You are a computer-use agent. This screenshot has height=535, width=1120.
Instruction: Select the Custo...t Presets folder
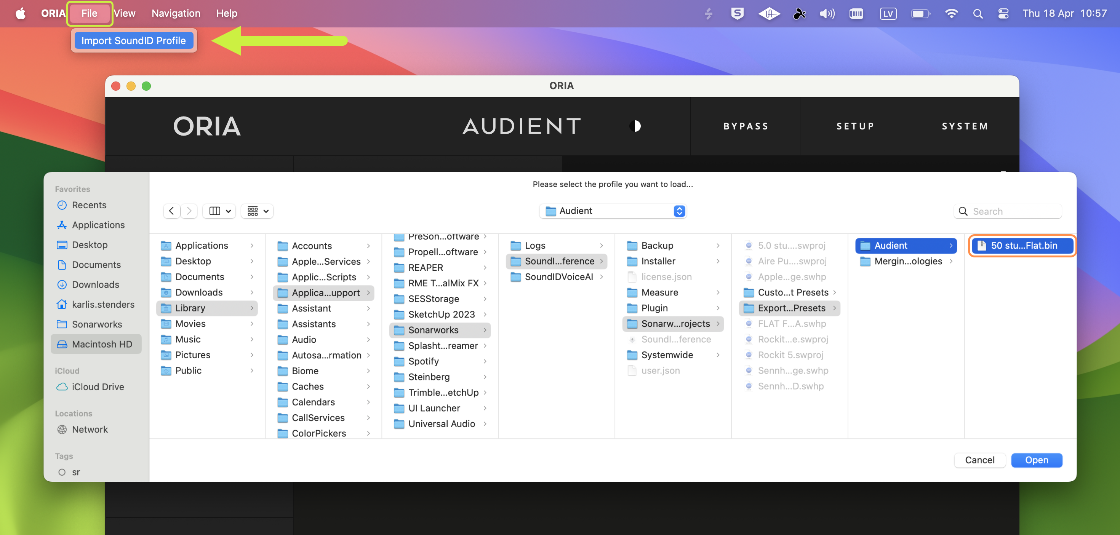[790, 292]
